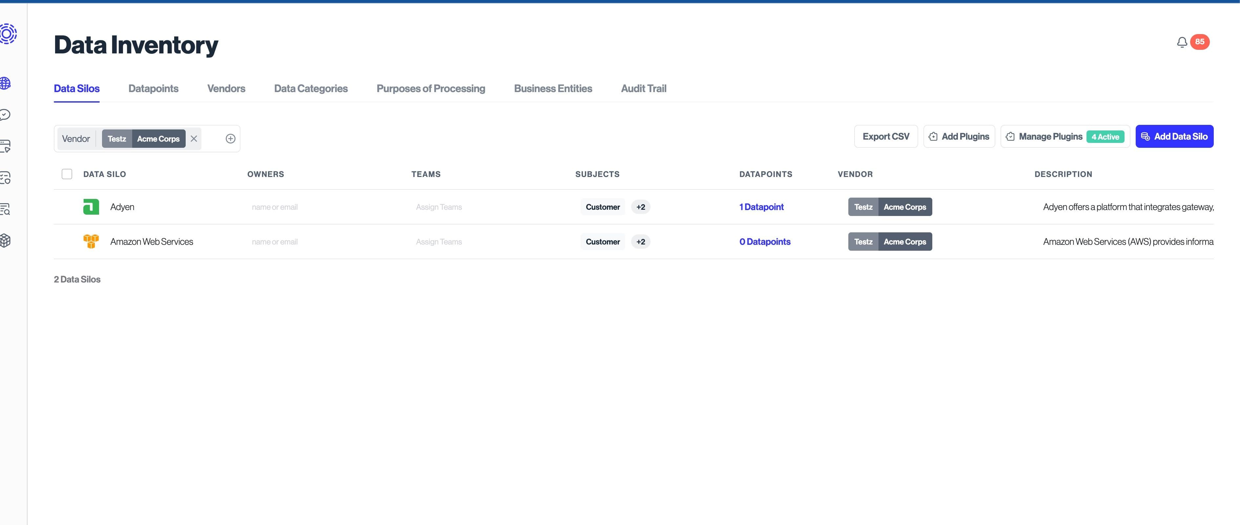Open the Vendor filter value Testz Acme Corps
Image resolution: width=1240 pixels, height=525 pixels.
point(143,139)
